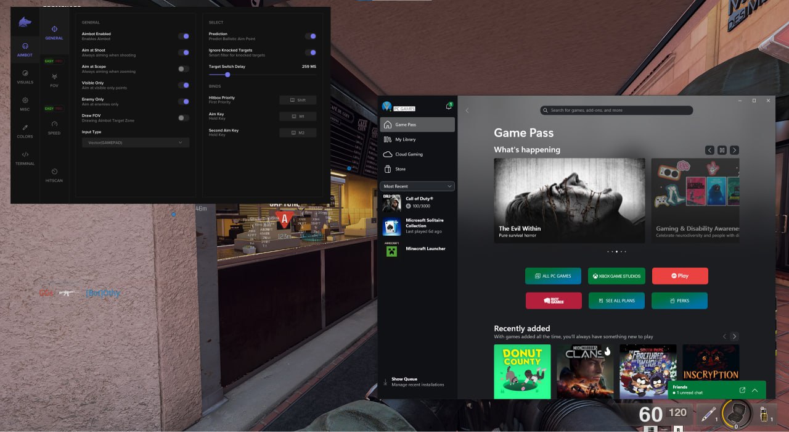The height and width of the screenshot is (432, 789).
Task: Open the South Park Fractured game tile
Action: click(648, 372)
